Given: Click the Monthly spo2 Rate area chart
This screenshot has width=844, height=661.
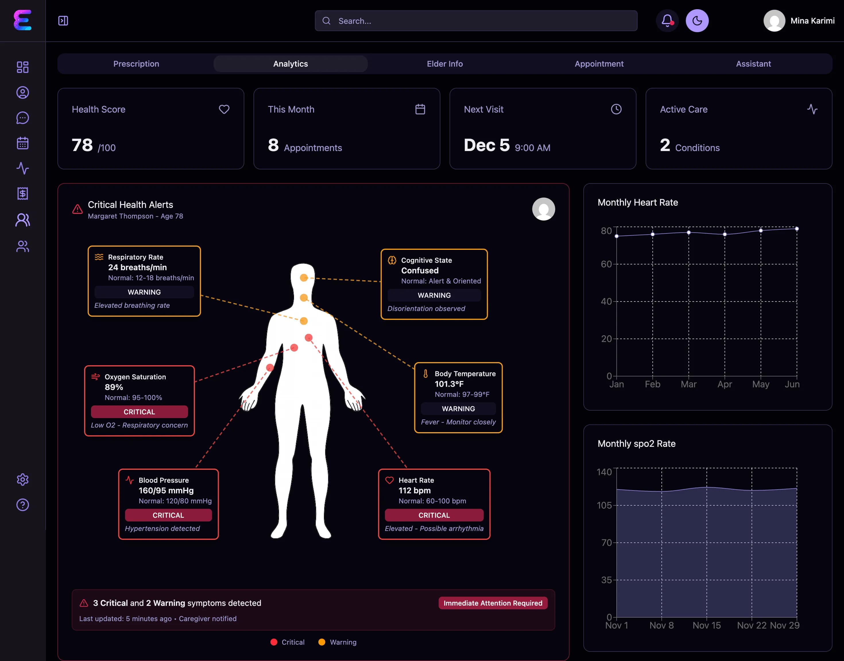Looking at the screenshot, I should (x=706, y=542).
